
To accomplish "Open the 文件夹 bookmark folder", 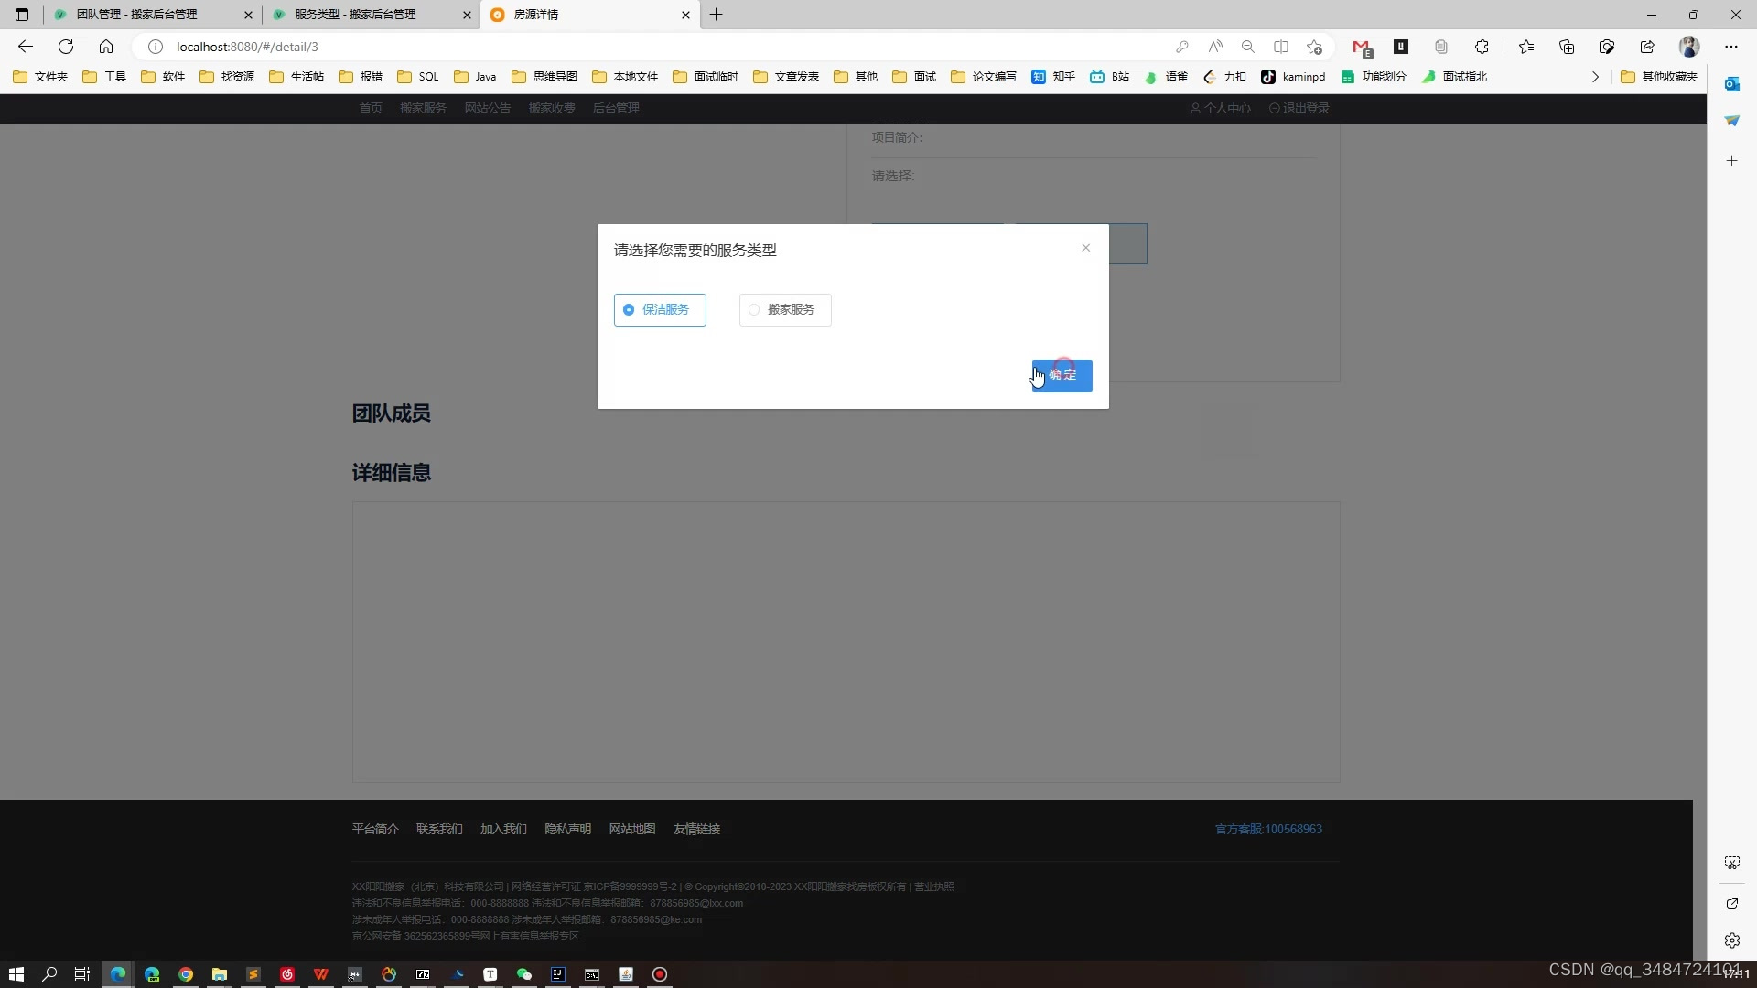I will [x=40, y=77].
